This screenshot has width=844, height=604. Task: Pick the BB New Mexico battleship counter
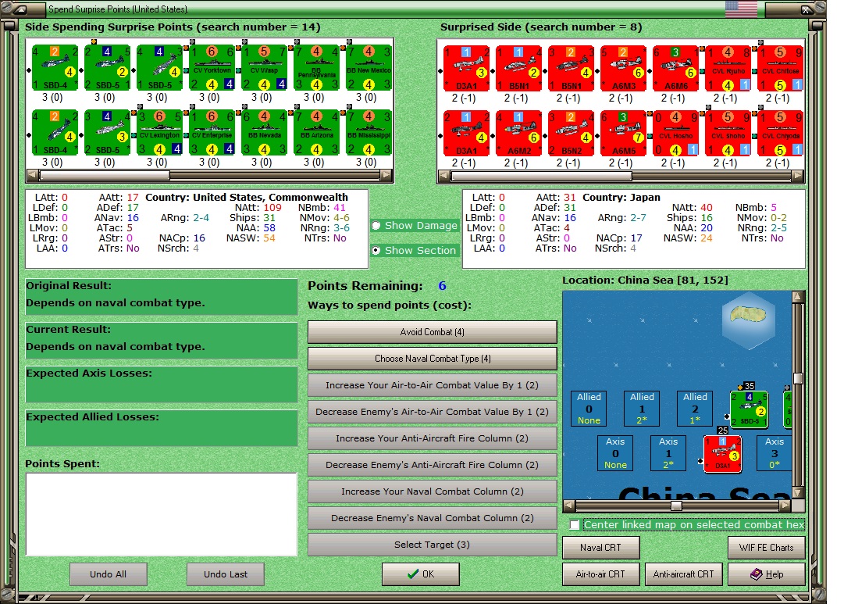369,68
